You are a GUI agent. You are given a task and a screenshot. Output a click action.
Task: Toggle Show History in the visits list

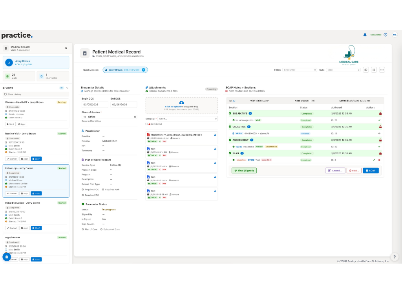pos(5,94)
